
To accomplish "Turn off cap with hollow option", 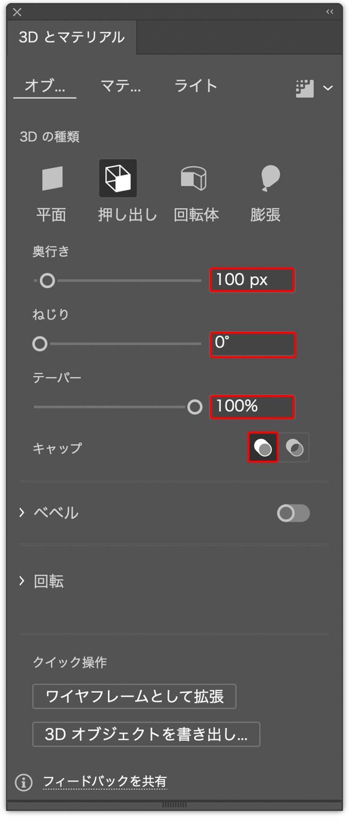I will 295,448.
